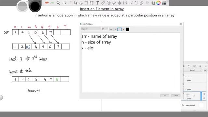Select the French Curve tool

coord(114,3)
